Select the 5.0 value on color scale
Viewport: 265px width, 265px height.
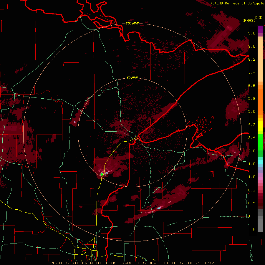252,112
